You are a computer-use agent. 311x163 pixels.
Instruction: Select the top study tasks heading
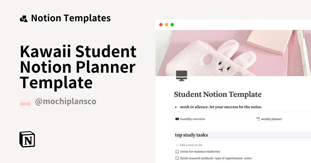pyautogui.click(x=191, y=135)
